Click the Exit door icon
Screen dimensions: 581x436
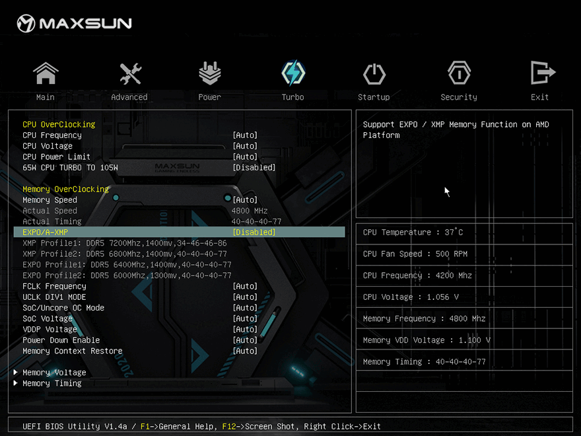pos(542,73)
